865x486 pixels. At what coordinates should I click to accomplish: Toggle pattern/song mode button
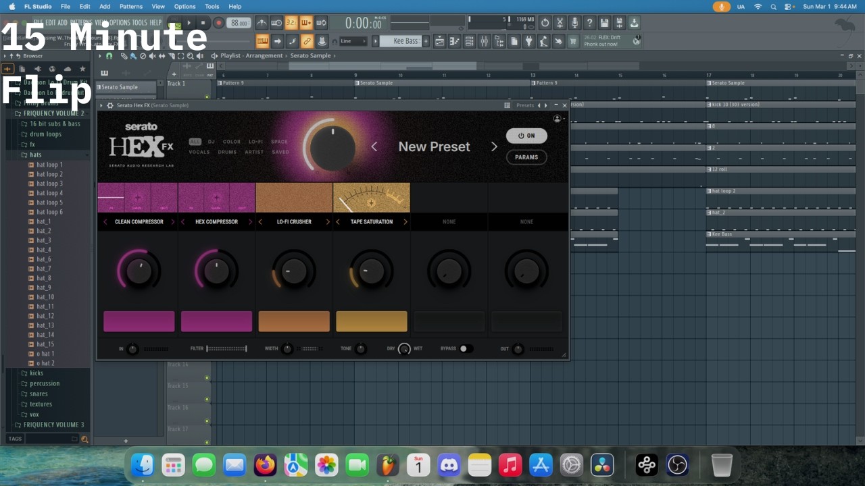[174, 23]
